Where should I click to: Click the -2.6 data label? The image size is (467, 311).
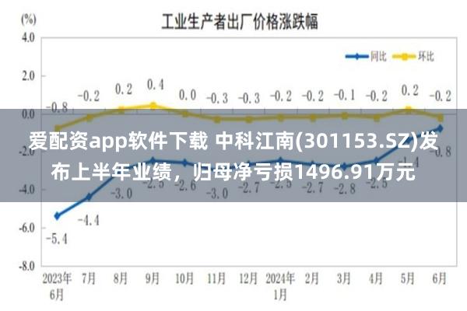185,186
